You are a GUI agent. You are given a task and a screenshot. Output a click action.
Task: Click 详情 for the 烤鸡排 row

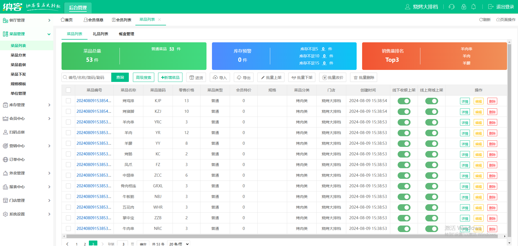[x=465, y=101]
